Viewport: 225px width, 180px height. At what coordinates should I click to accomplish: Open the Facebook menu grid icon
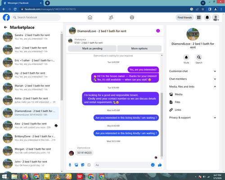[199, 18]
